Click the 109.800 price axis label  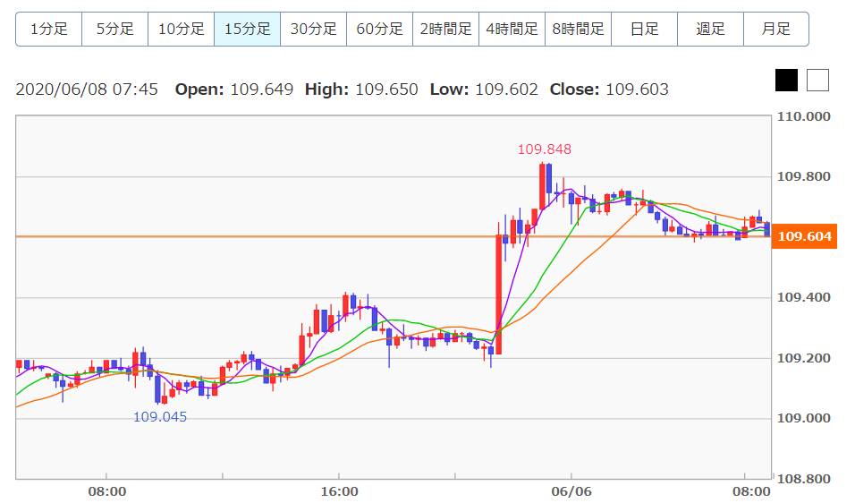(x=804, y=176)
